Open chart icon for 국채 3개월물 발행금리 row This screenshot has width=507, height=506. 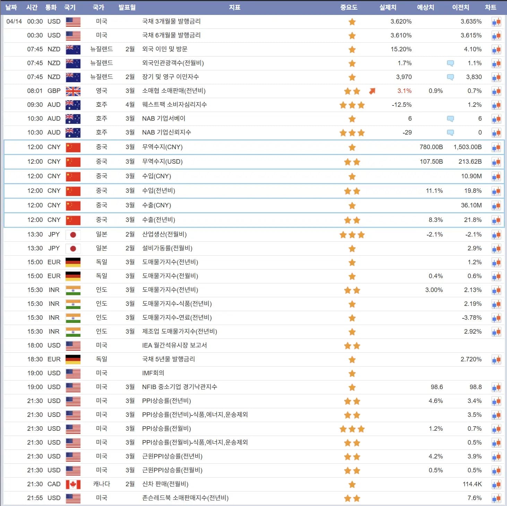pyautogui.click(x=496, y=22)
